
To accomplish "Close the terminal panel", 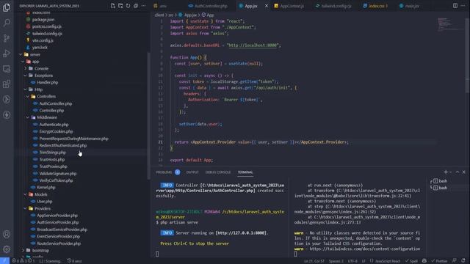I will click(464, 172).
